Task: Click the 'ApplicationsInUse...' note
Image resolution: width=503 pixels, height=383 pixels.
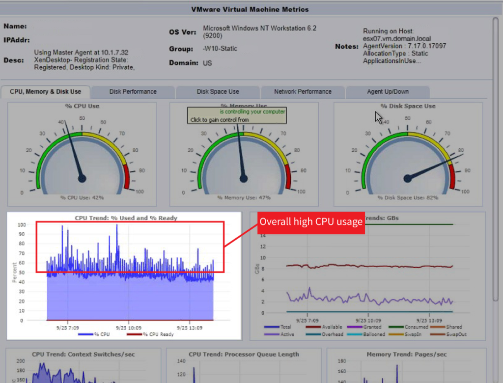Action: click(391, 60)
